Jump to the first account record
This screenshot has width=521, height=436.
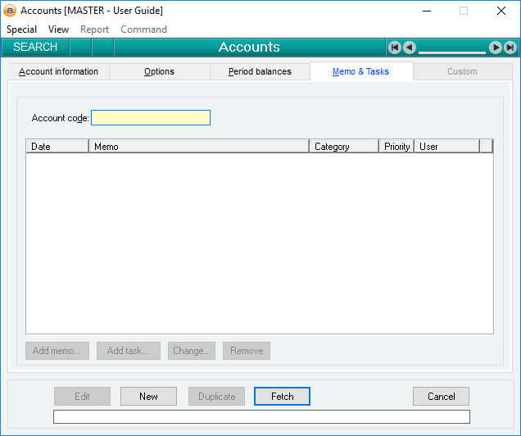(394, 48)
